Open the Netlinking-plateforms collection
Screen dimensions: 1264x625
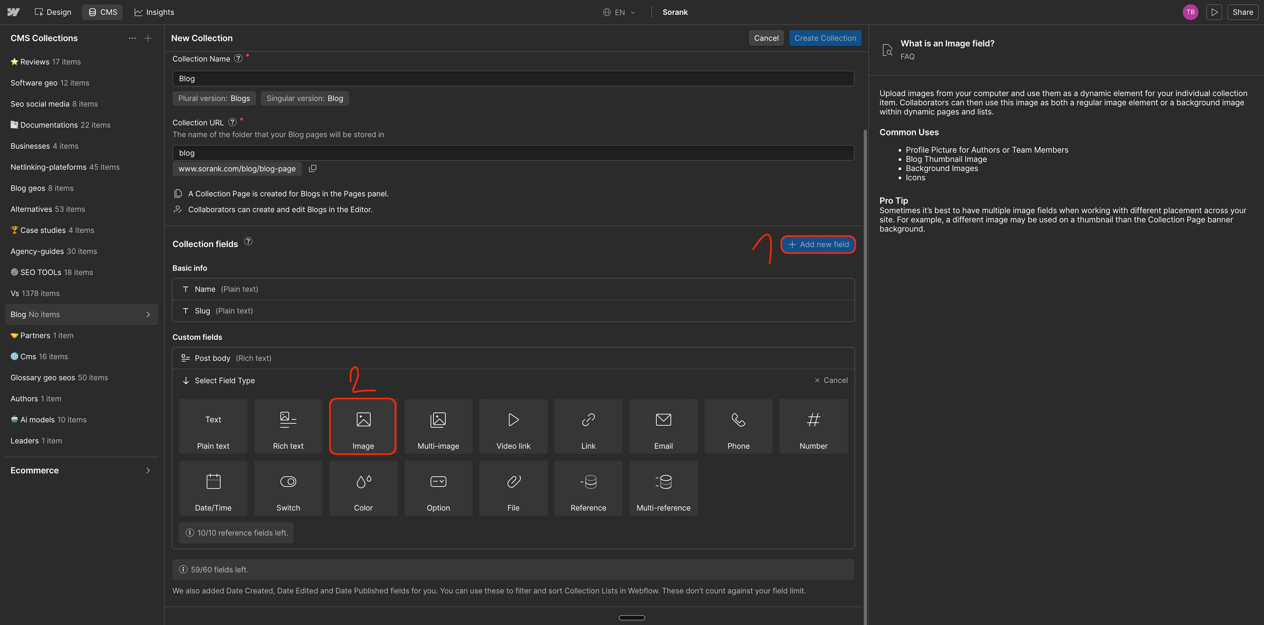tap(81, 167)
